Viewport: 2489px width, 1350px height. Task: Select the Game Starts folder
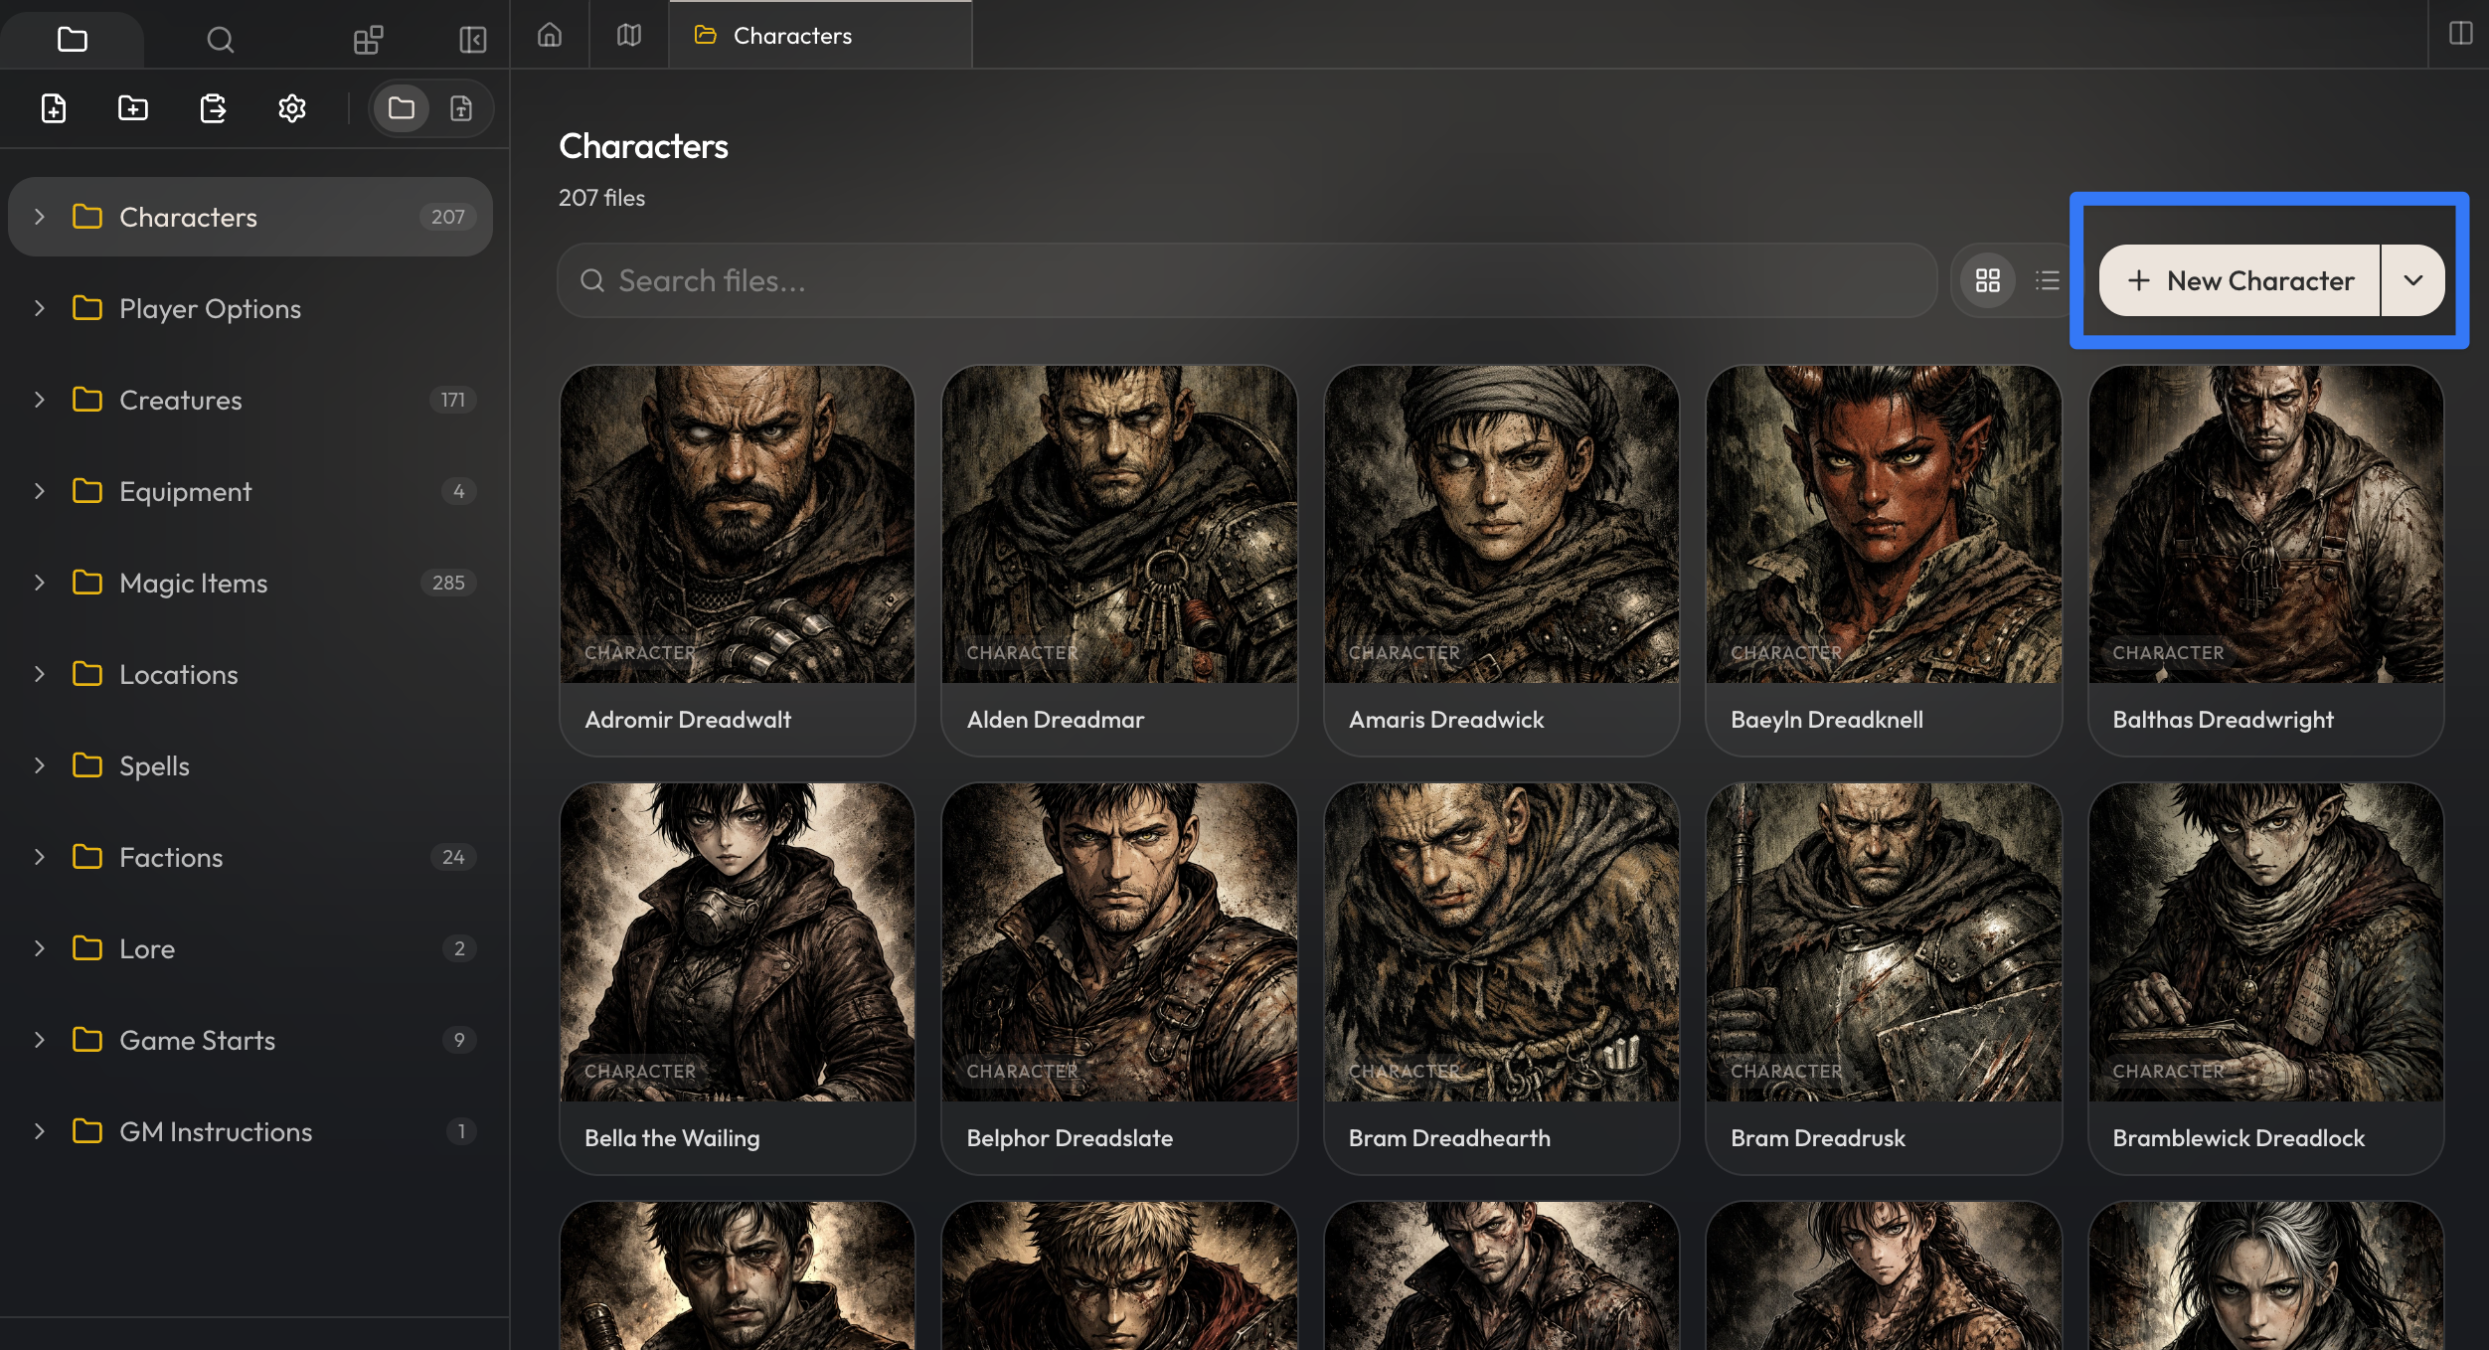250,1040
